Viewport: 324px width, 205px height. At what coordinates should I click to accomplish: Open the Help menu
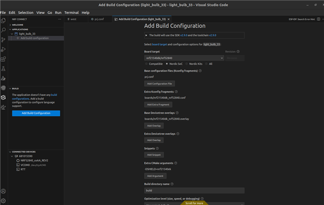(86, 13)
